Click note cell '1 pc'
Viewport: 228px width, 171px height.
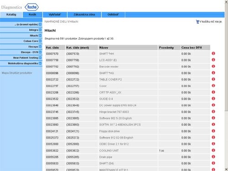click(161, 150)
